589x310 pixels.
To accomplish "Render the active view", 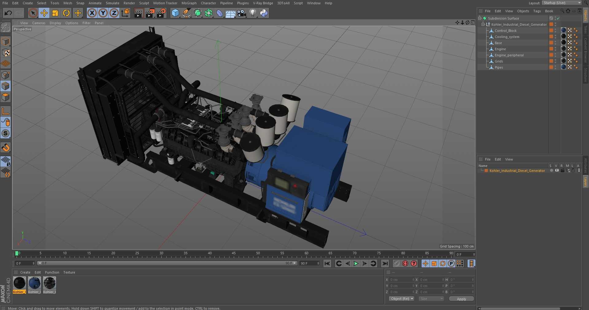I will (x=139, y=13).
